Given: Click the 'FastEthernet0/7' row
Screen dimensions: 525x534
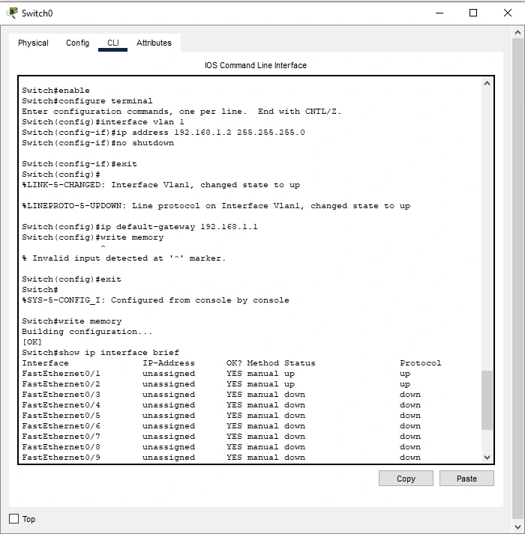Looking at the screenshot, I should click(221, 437).
